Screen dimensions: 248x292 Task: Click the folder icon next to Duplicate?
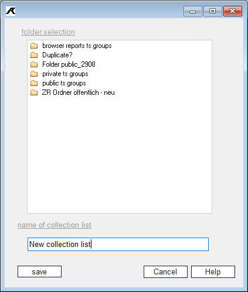tap(34, 55)
